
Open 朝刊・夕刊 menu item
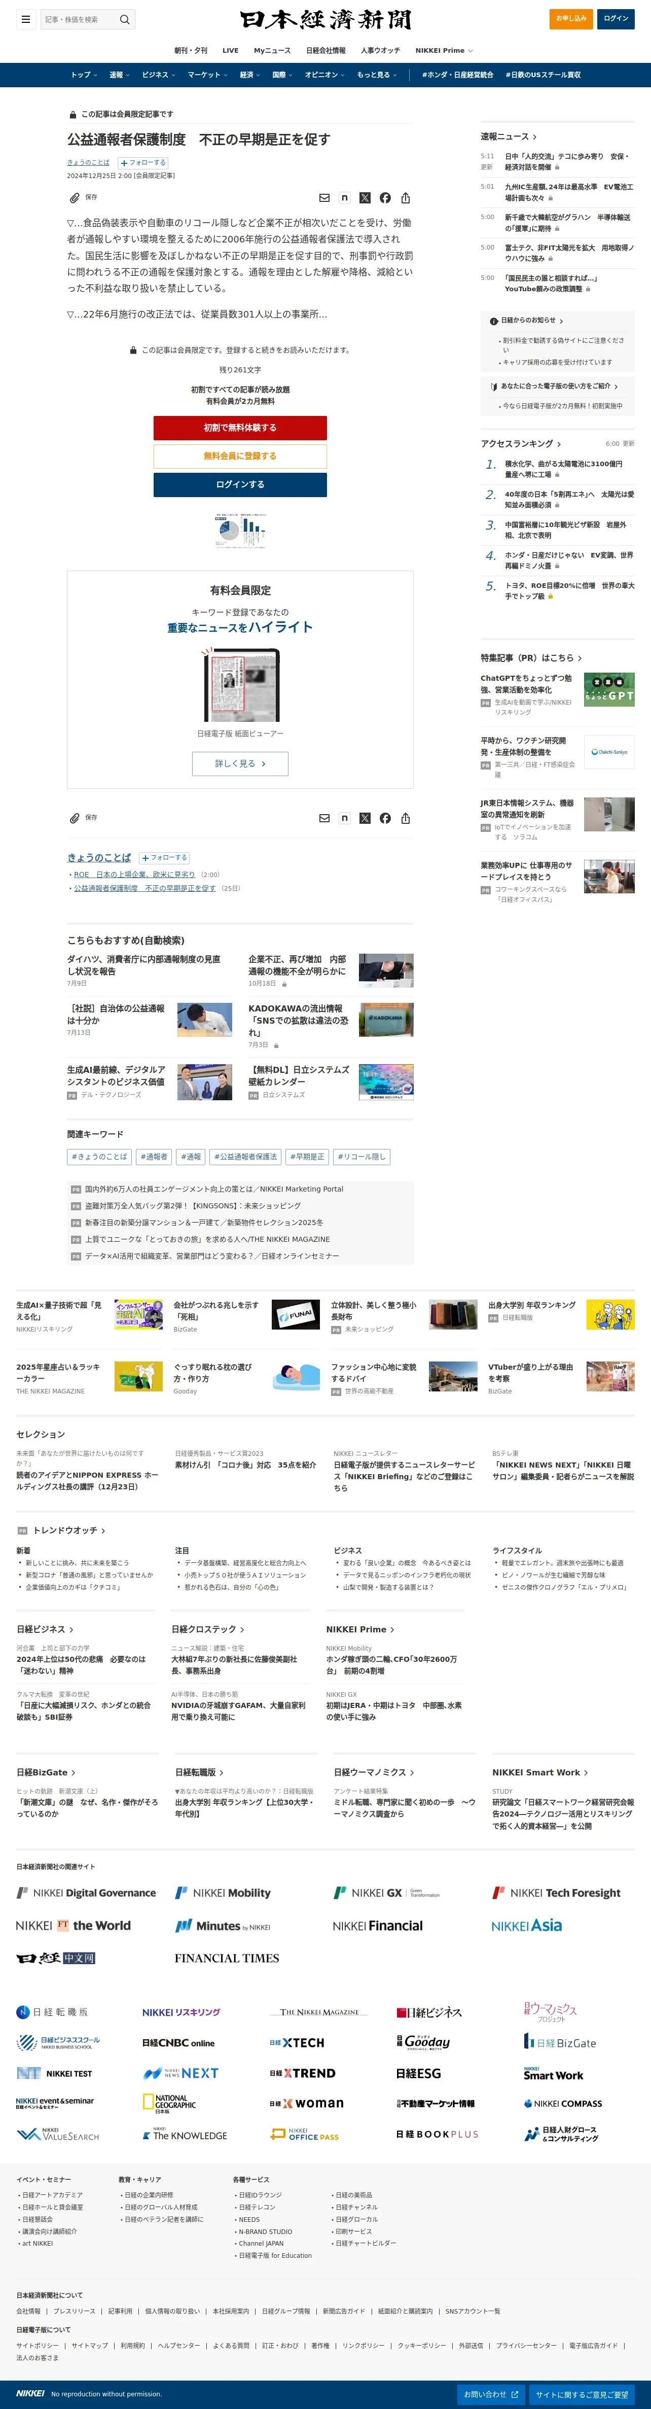point(191,51)
